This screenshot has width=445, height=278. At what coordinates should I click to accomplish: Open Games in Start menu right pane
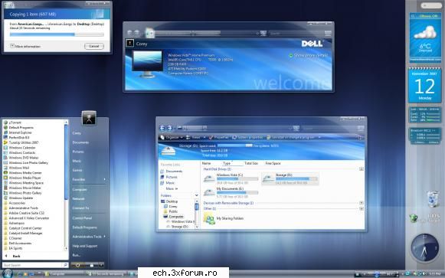[77, 170]
